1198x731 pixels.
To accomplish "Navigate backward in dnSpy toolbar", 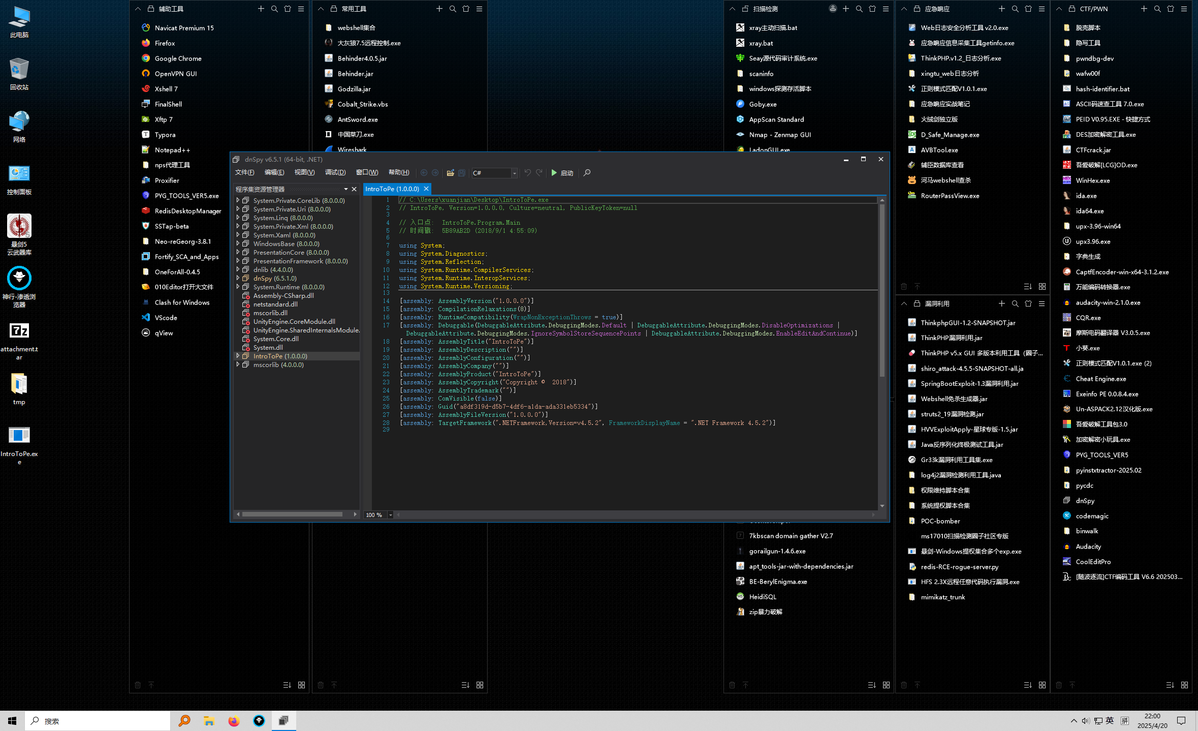I will (x=424, y=173).
